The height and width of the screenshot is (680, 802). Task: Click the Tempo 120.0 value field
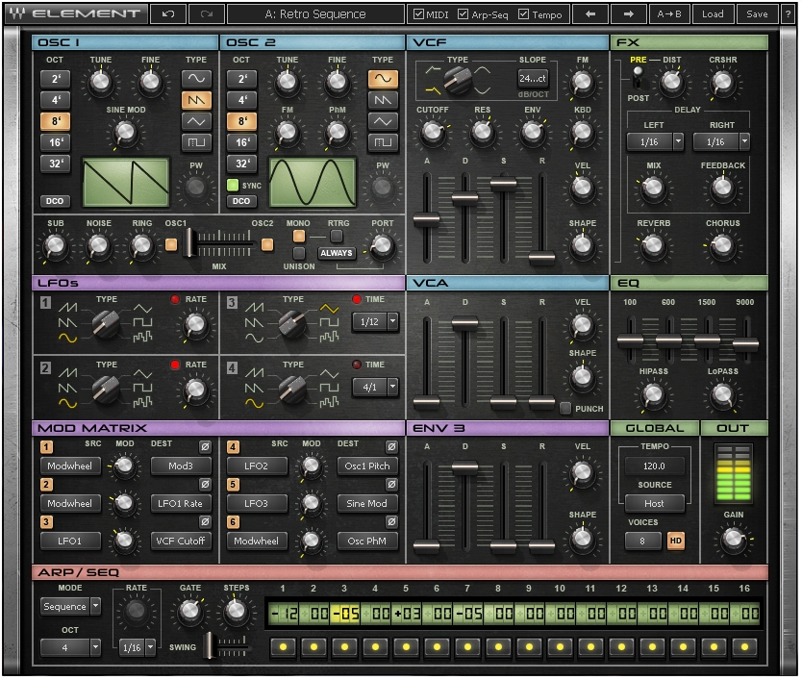click(x=654, y=466)
